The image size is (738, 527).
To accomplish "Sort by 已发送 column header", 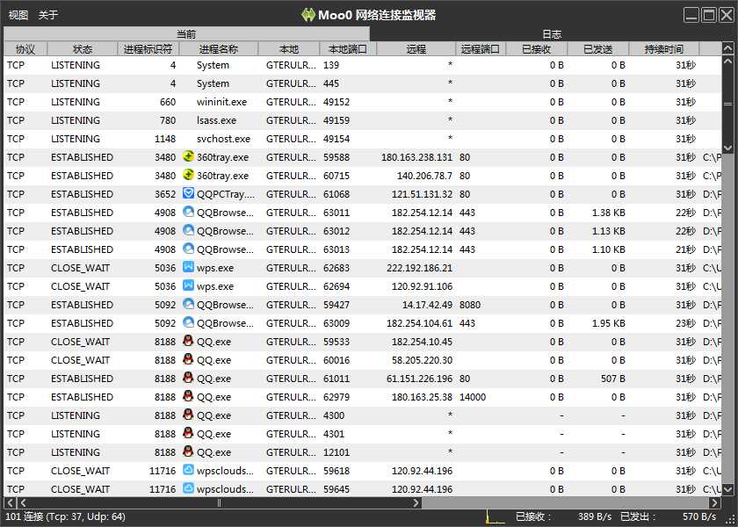I will (x=597, y=49).
